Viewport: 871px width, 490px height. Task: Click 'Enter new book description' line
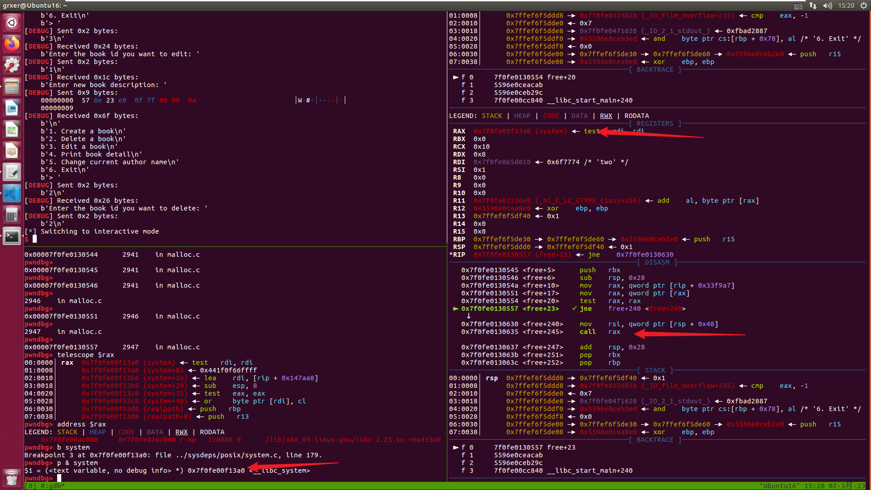point(104,85)
